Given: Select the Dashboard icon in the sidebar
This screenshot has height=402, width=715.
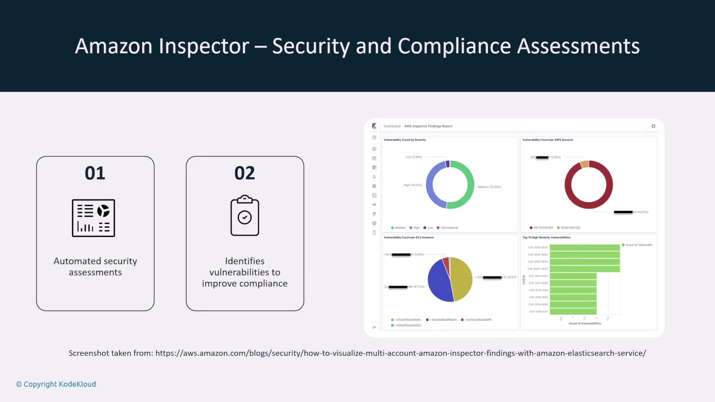Looking at the screenshot, I should point(374,167).
